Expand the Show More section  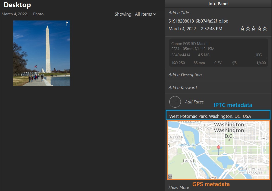[x=179, y=187]
